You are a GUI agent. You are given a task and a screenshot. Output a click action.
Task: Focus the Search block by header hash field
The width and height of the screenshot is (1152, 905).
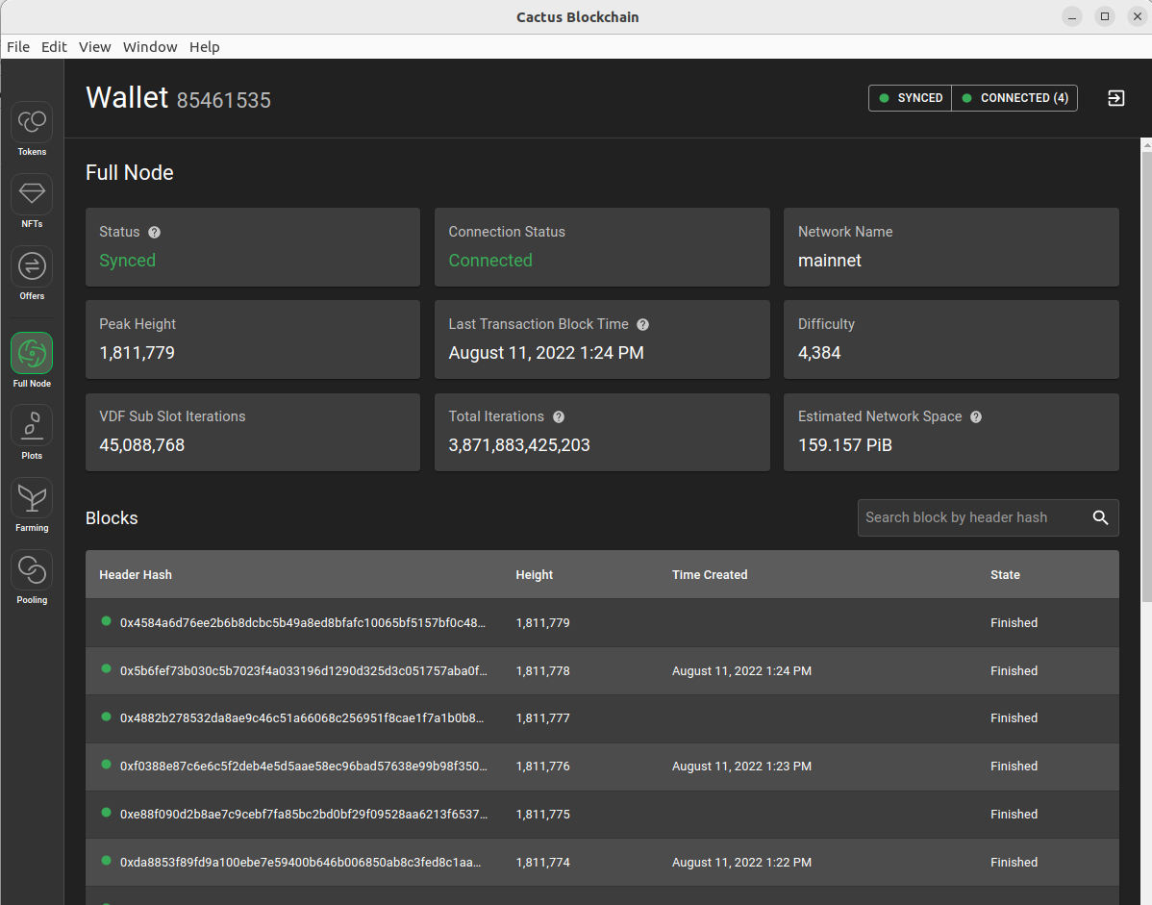pos(973,517)
